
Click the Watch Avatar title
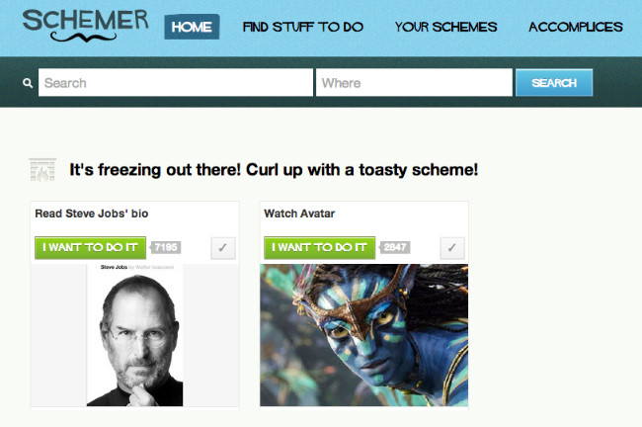coord(299,213)
